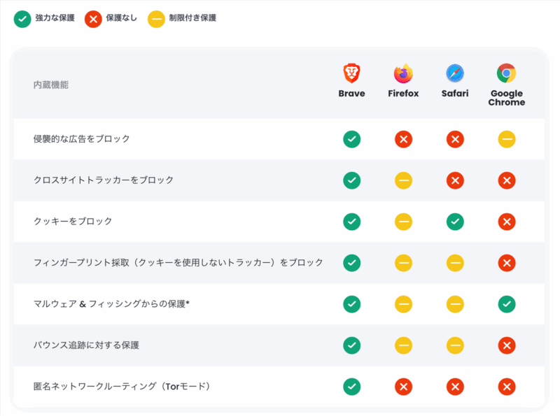Viewport: 560px width, 416px height.
Task: Click Firefox's red X in Torモード row
Action: coord(403,387)
